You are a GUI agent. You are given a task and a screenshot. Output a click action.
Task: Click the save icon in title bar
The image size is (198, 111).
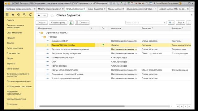(x=111, y=3)
